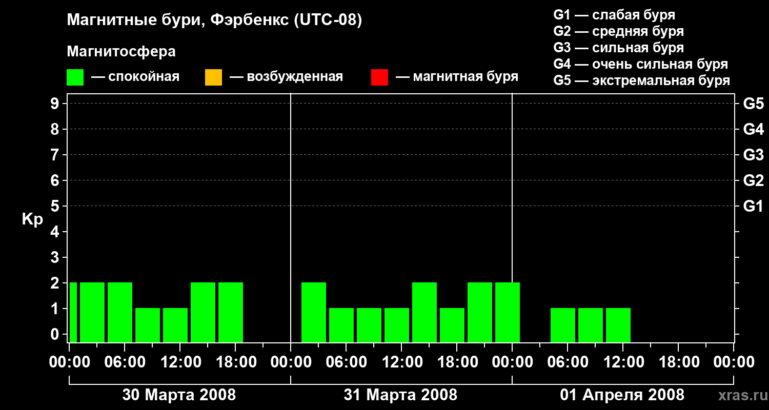Click 'G1 — слабая буря' description
The width and height of the screenshot is (769, 410).
pyautogui.click(x=614, y=15)
